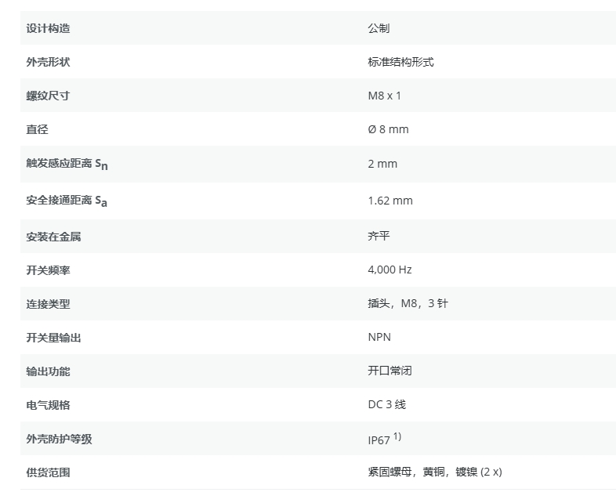This screenshot has height=503, width=616.
Task: Click the DC 3 线 electrical spec value
Action: point(386,404)
